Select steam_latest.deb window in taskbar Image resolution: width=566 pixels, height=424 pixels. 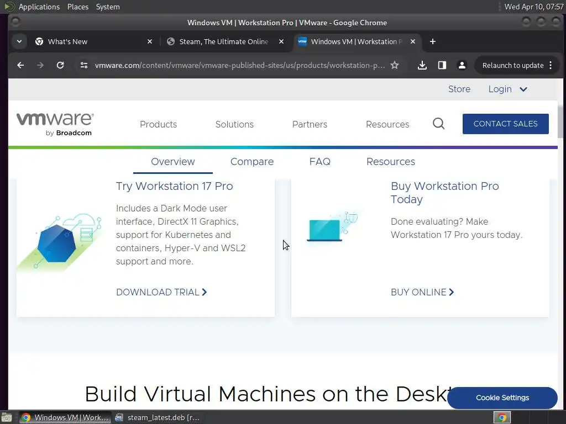(158, 417)
